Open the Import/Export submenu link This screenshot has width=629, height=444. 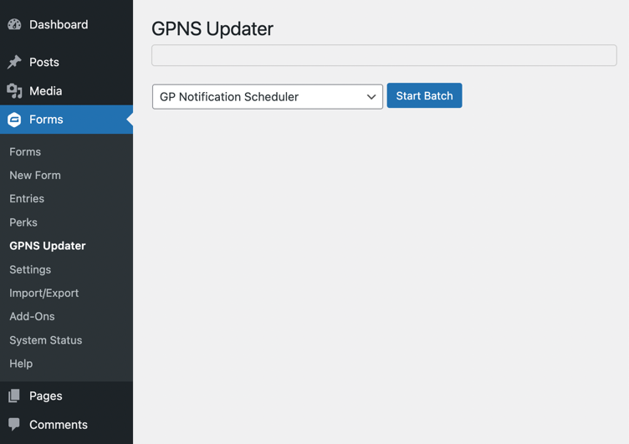(44, 293)
